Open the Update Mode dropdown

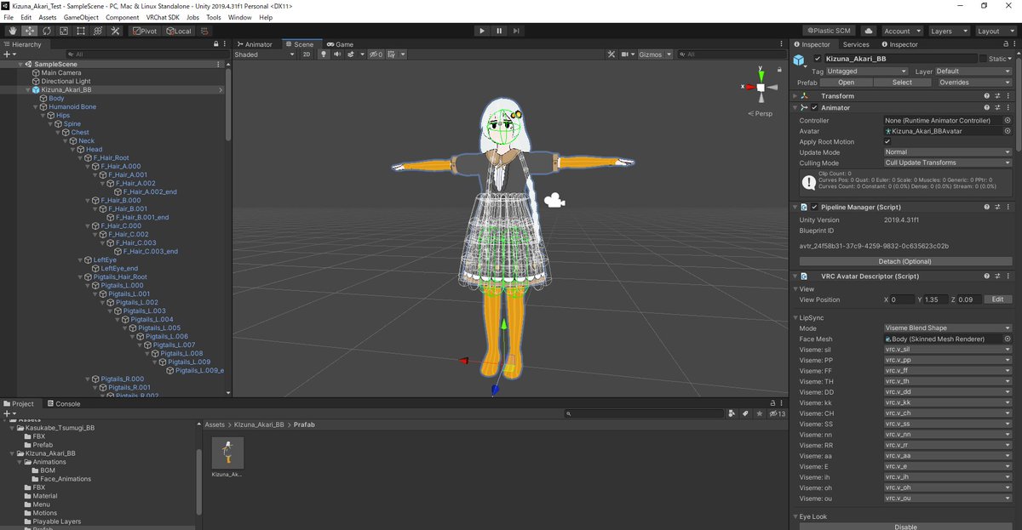pyautogui.click(x=948, y=152)
